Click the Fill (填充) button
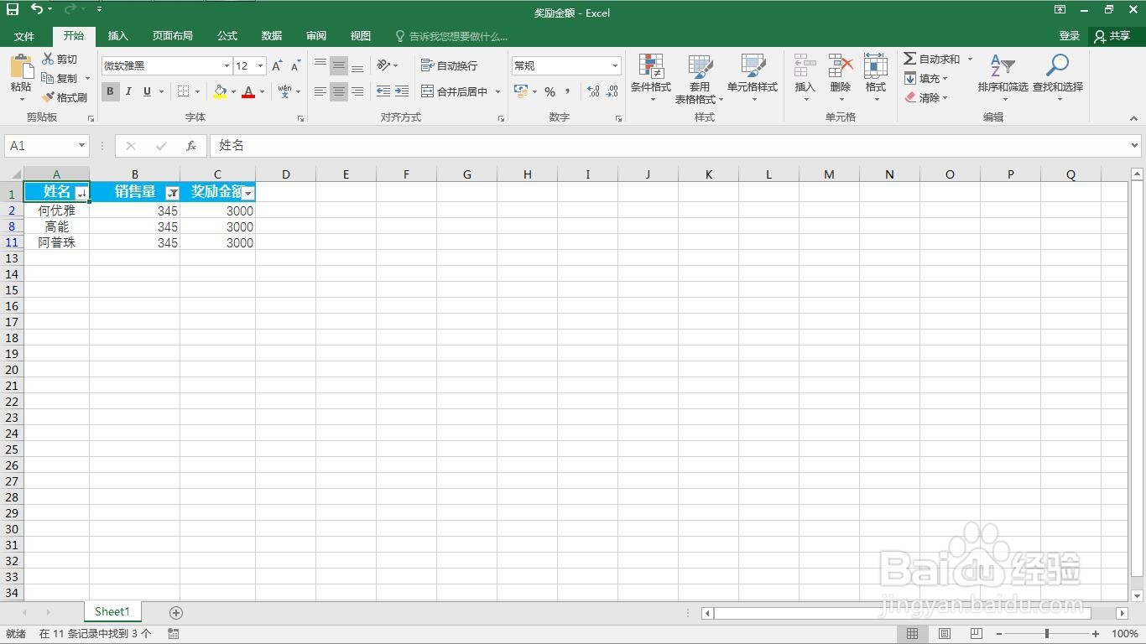Image resolution: width=1146 pixels, height=644 pixels. [926, 78]
